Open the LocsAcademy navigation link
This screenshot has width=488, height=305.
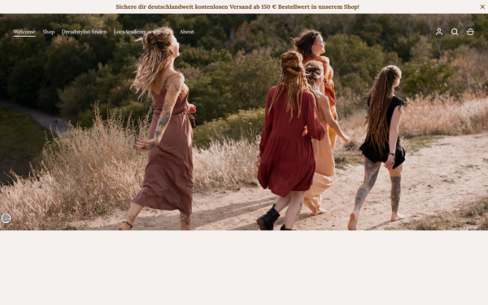click(130, 32)
